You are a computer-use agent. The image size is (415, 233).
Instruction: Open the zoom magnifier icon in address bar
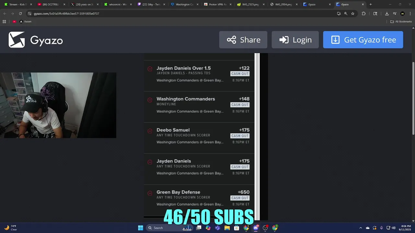tap(346, 14)
